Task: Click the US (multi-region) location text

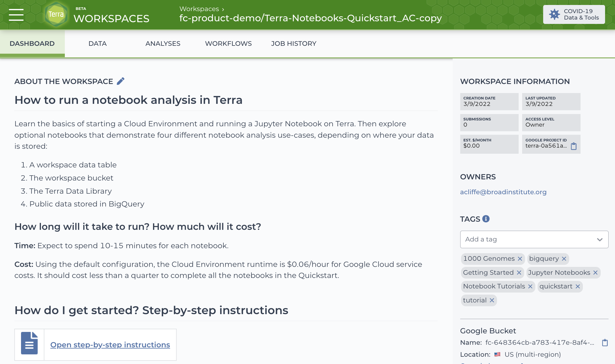Action: point(533,354)
